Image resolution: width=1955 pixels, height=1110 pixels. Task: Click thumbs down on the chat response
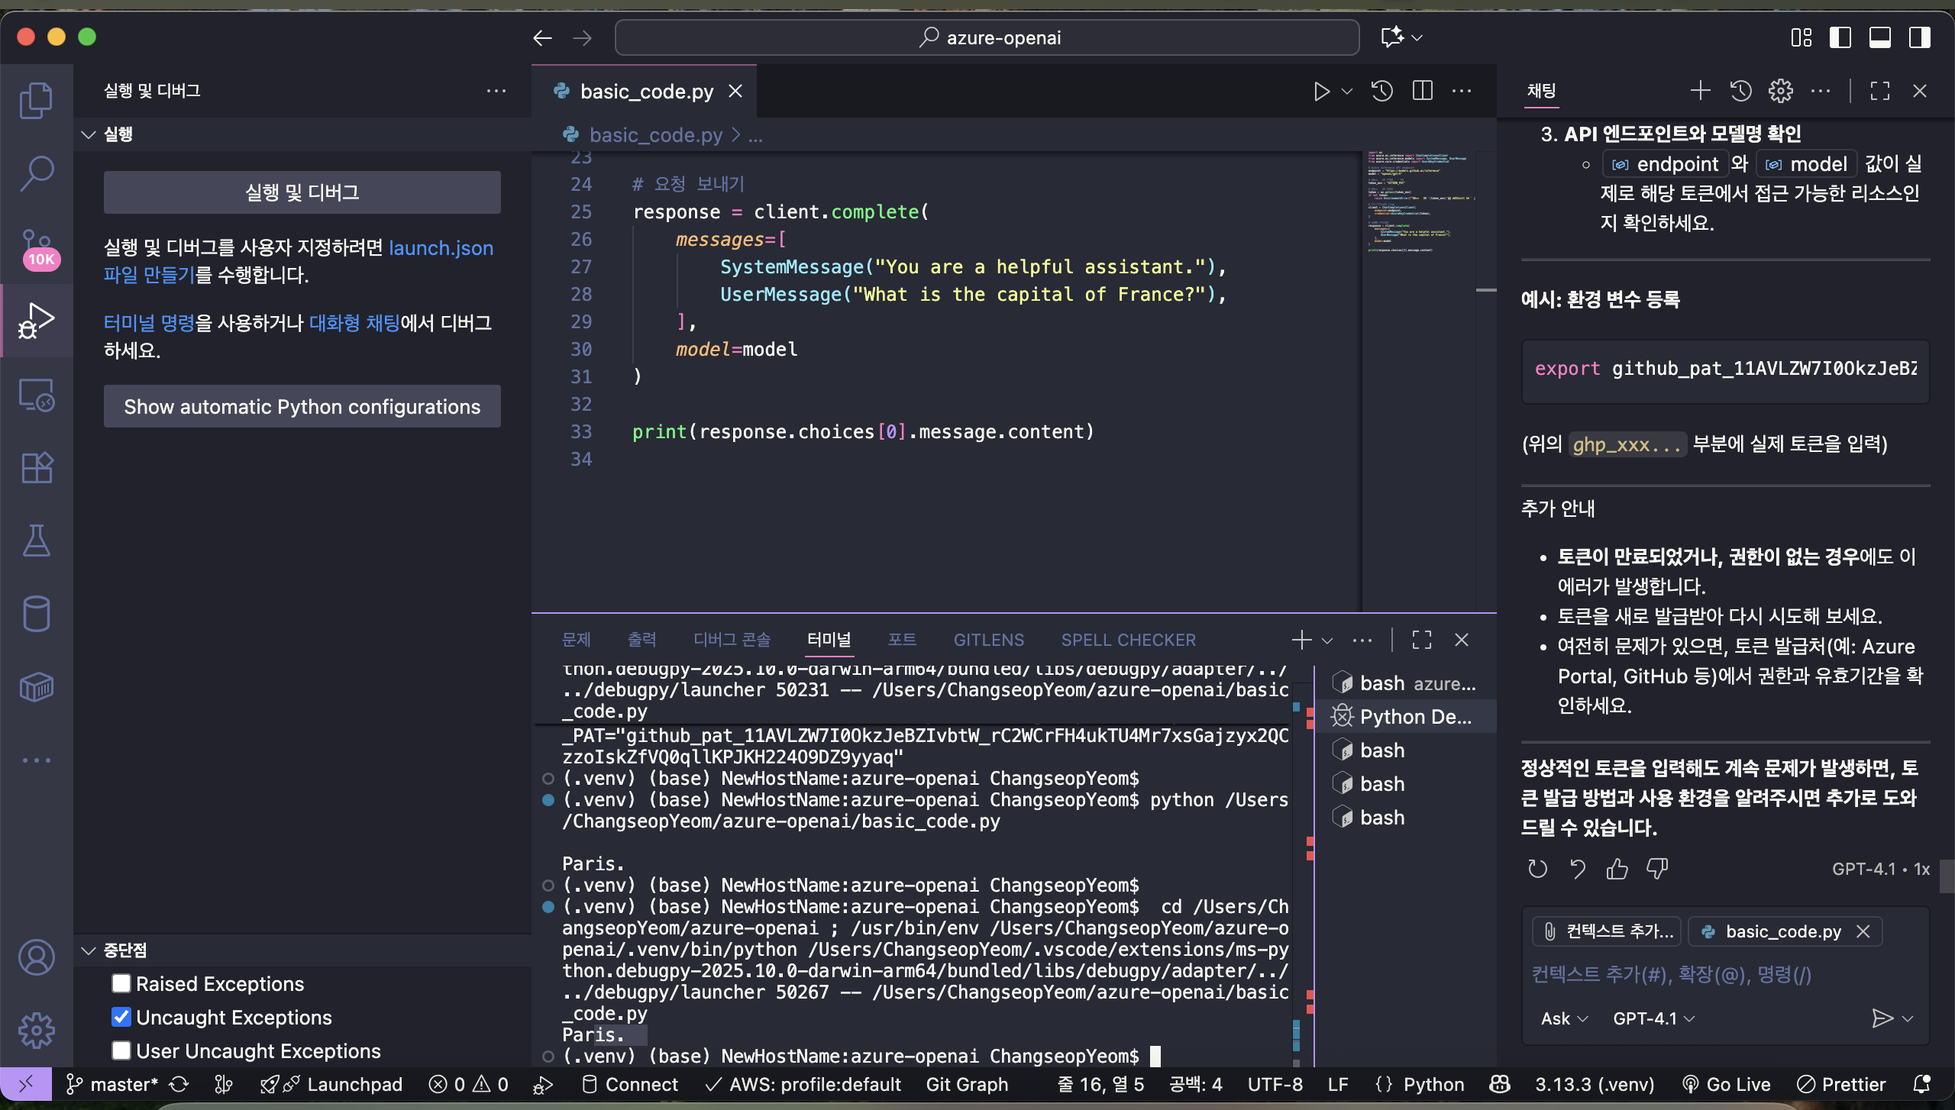tap(1657, 869)
